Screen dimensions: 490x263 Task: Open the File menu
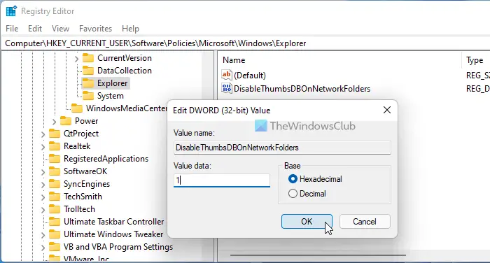12,29
